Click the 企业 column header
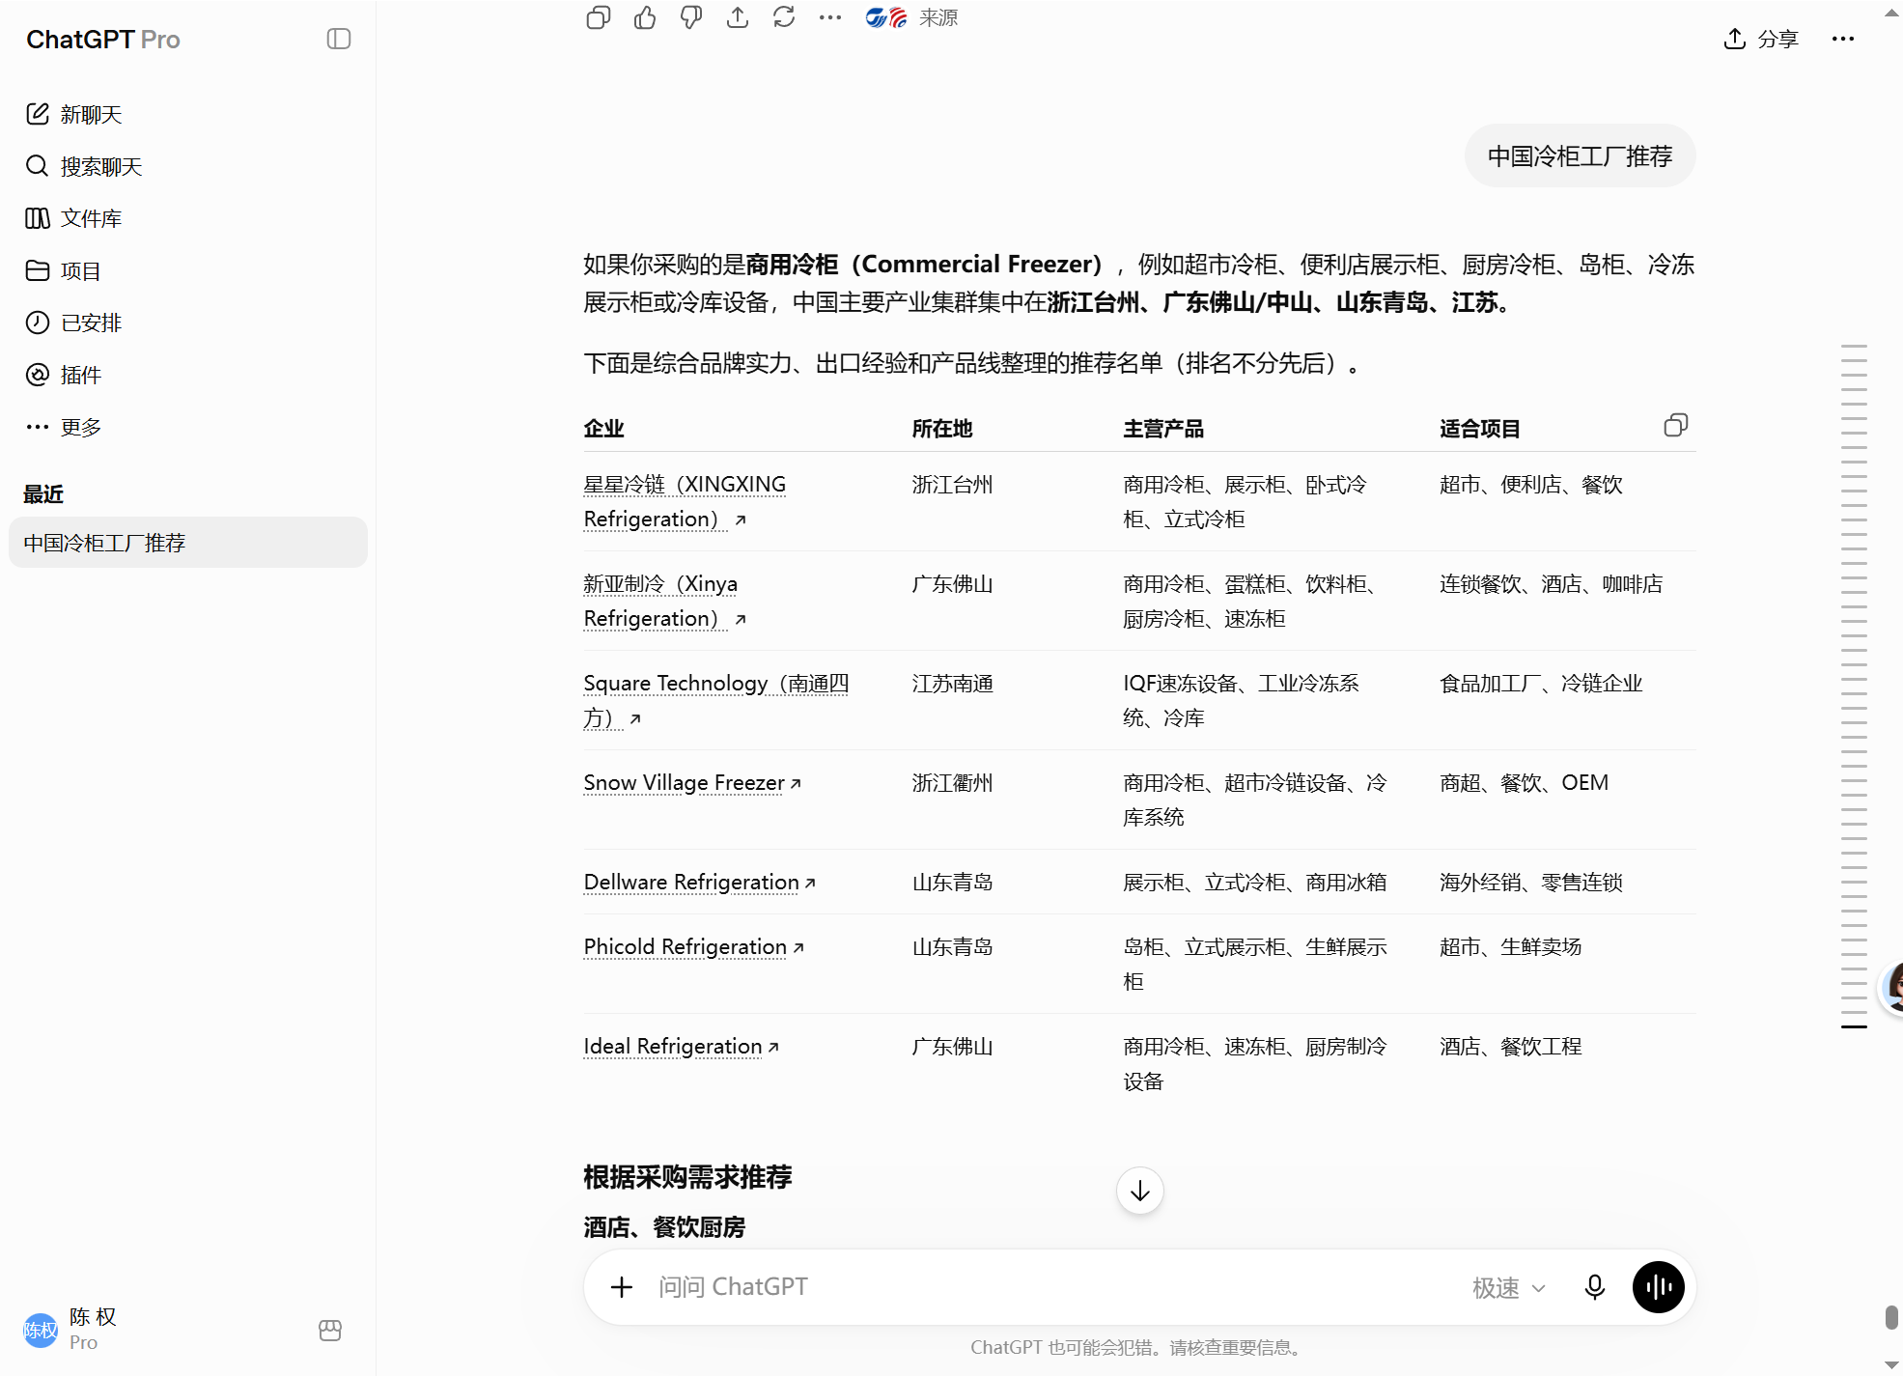This screenshot has height=1376, width=1903. pyautogui.click(x=604, y=429)
